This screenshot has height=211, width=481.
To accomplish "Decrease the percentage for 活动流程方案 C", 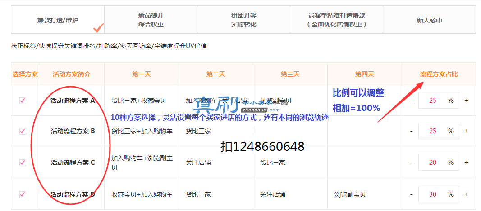I will point(412,163).
